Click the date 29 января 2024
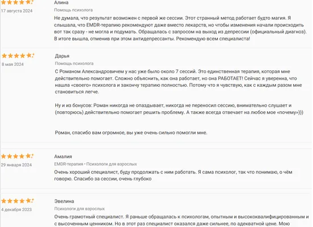 (17, 165)
